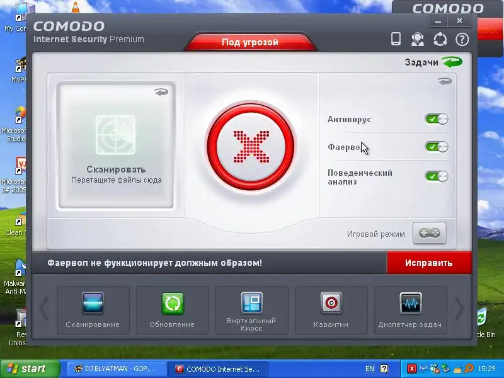The height and width of the screenshot is (378, 504).
Task: Click the Исправить button
Action: click(430, 263)
